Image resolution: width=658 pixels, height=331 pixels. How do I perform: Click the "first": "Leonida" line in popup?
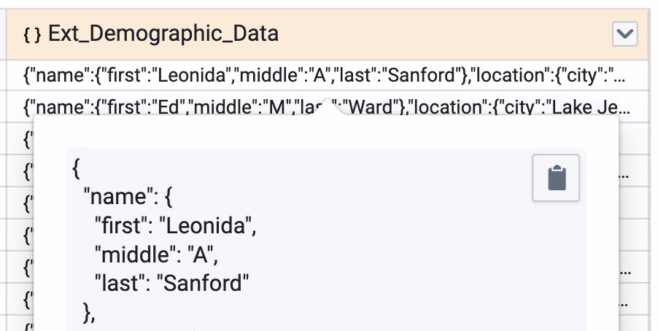(x=175, y=226)
